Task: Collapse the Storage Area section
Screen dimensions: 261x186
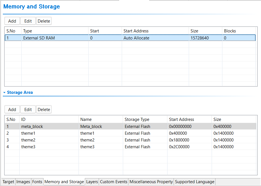Action: 5,92
